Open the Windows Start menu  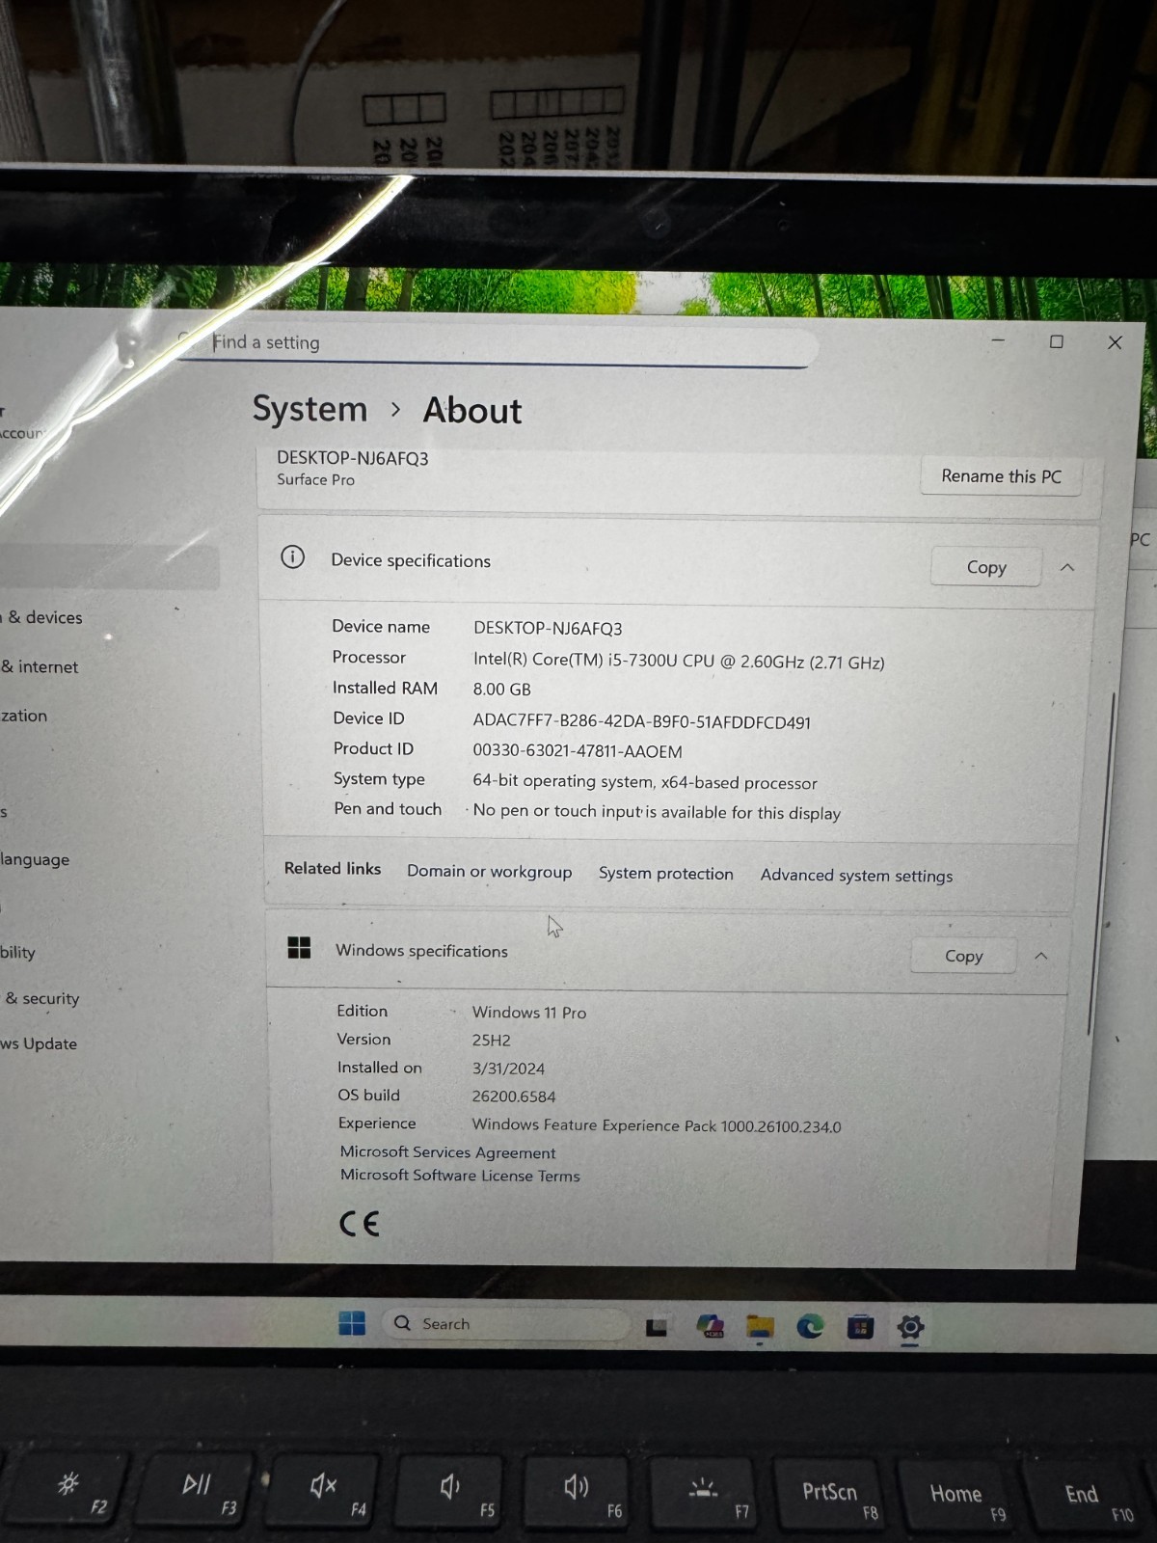(x=352, y=1323)
